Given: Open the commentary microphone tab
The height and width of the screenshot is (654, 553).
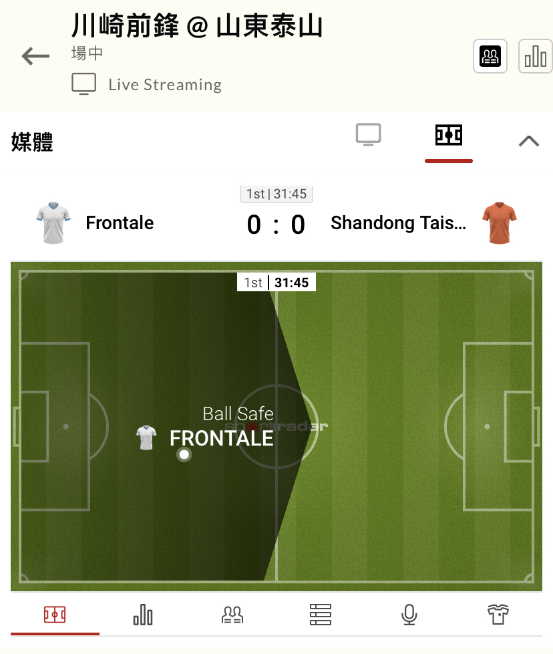Looking at the screenshot, I should pos(409,615).
